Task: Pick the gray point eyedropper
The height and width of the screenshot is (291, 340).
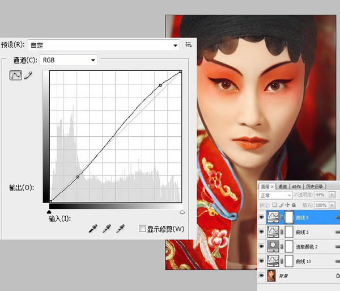Action: coord(107,229)
